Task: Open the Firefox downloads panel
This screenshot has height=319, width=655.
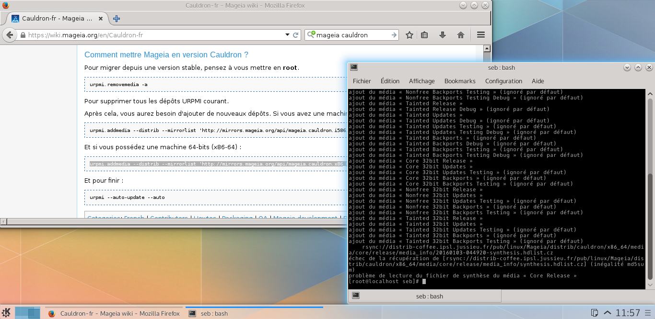Action: pyautogui.click(x=443, y=35)
